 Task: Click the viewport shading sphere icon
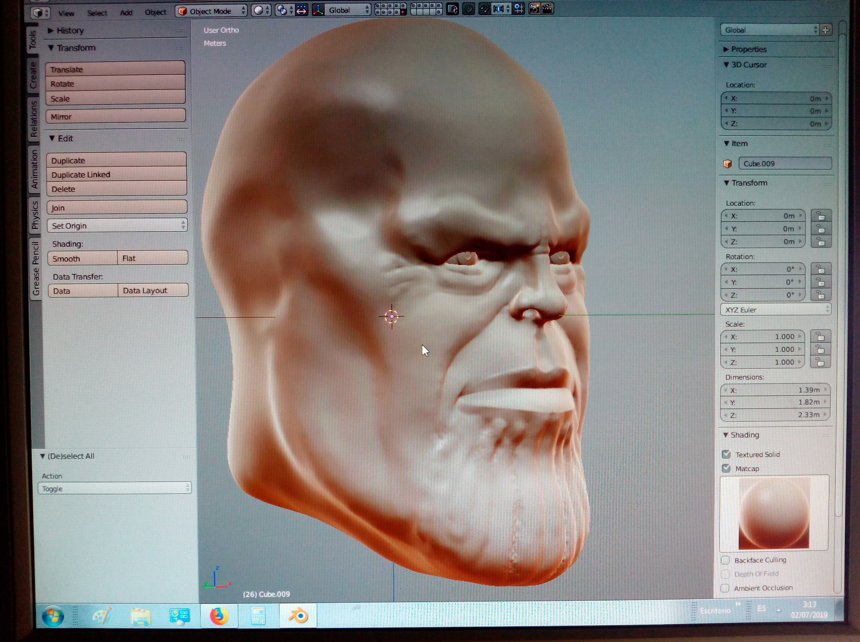(x=258, y=11)
